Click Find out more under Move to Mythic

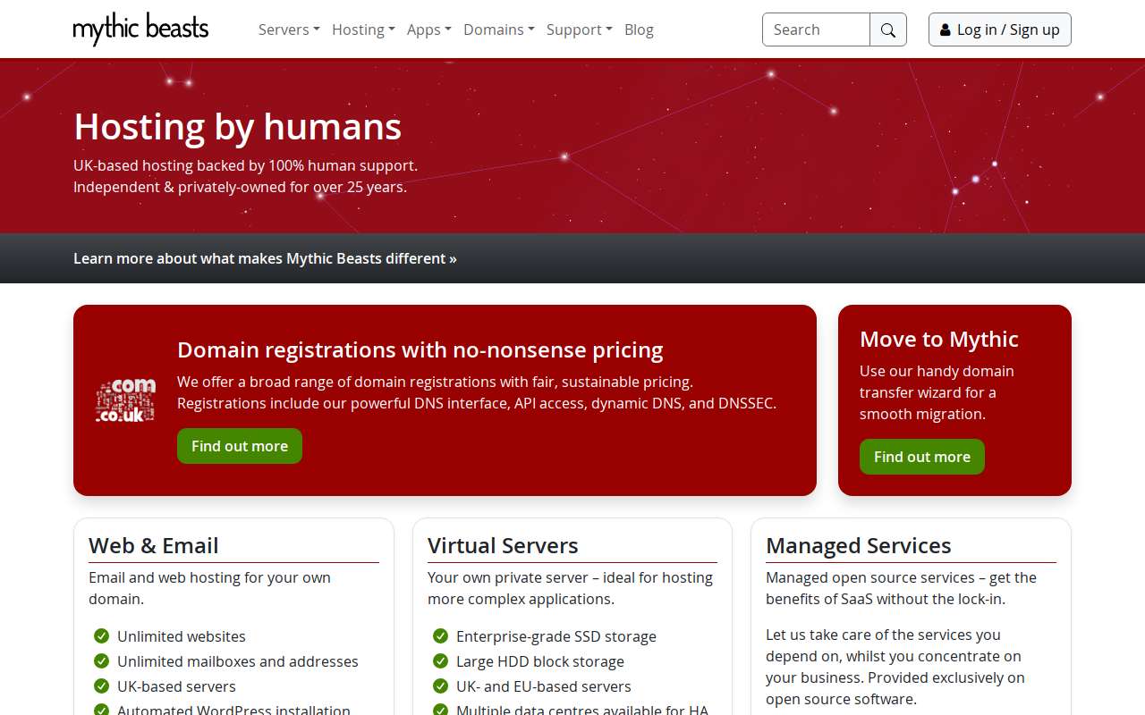click(922, 457)
